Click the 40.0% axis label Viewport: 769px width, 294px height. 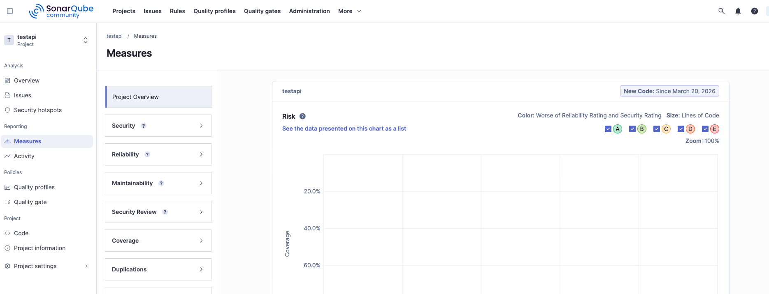[312, 228]
